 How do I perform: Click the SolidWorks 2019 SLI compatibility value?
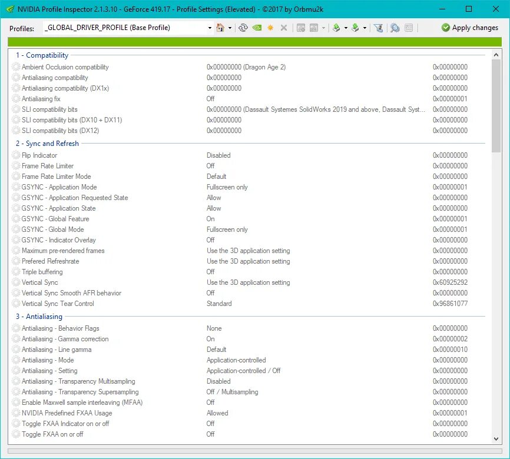[x=316, y=109]
